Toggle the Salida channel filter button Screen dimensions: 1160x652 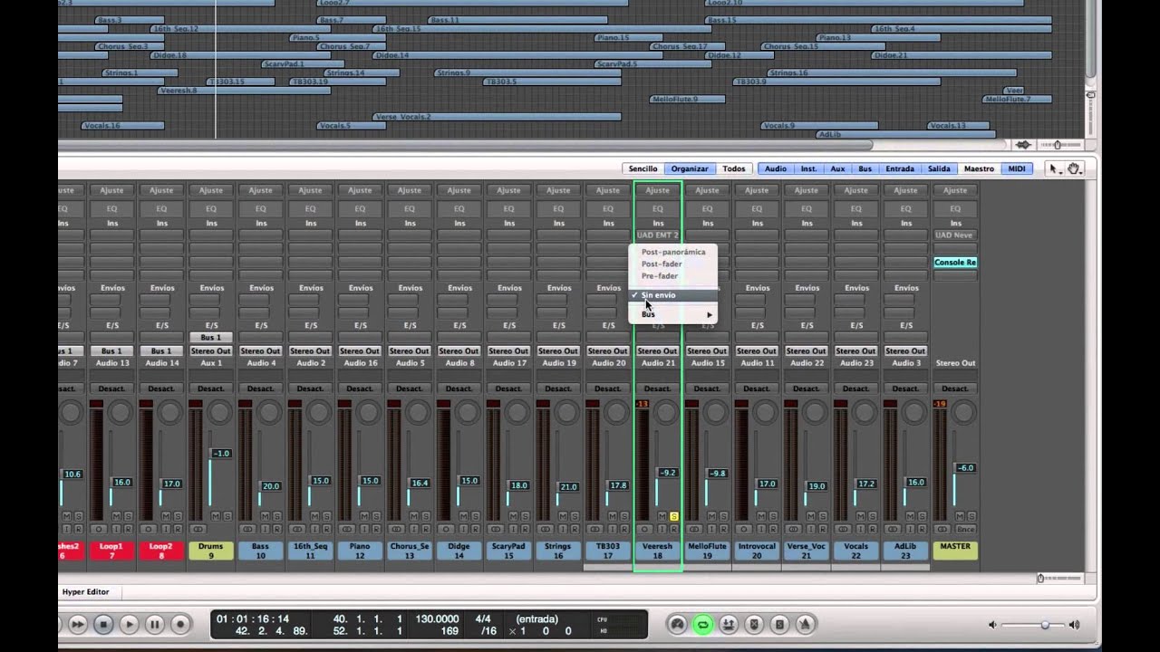pyautogui.click(x=939, y=168)
